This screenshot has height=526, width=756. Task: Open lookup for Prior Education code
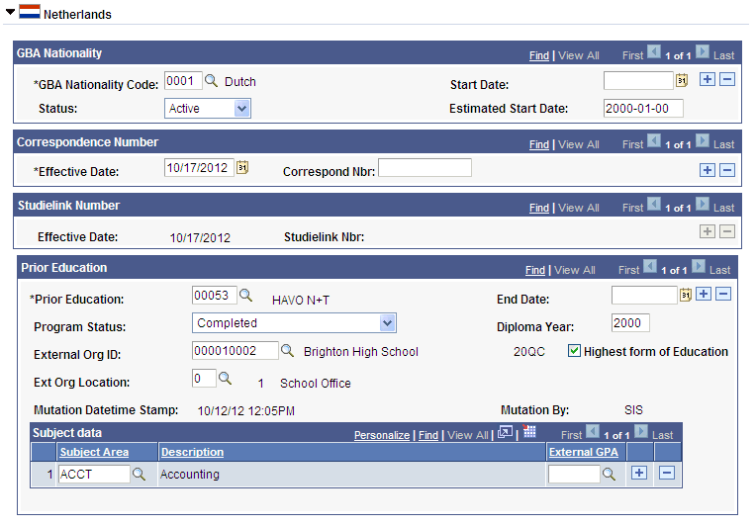pos(245,296)
